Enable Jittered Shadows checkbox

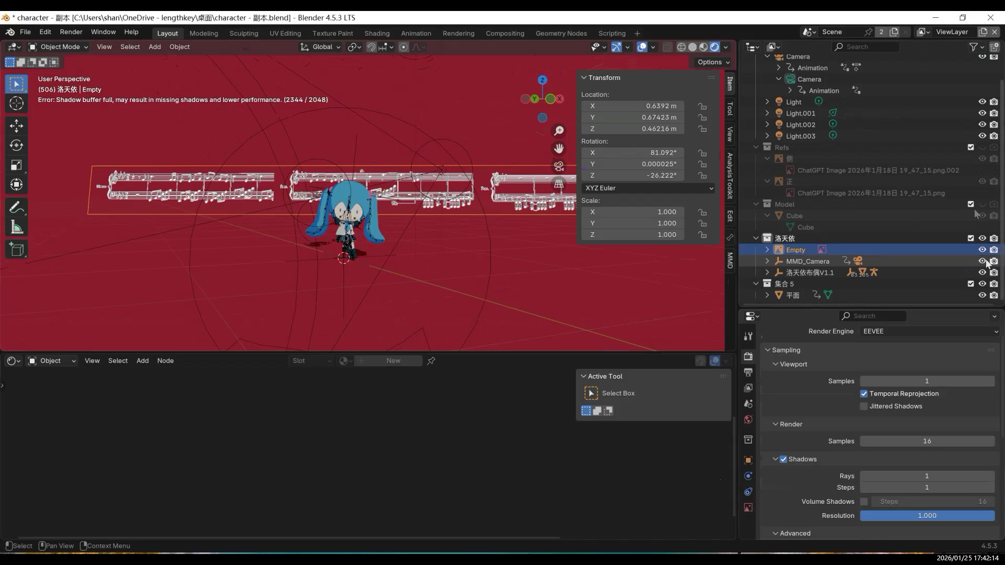[x=864, y=406]
